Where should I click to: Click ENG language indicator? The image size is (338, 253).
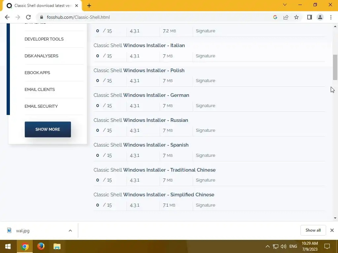coord(293,246)
